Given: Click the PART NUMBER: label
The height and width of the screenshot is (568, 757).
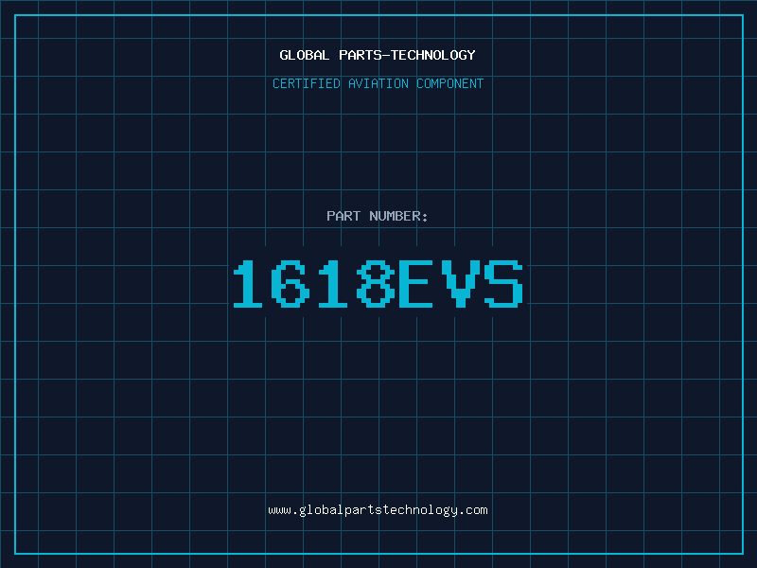Looking at the screenshot, I should (377, 216).
